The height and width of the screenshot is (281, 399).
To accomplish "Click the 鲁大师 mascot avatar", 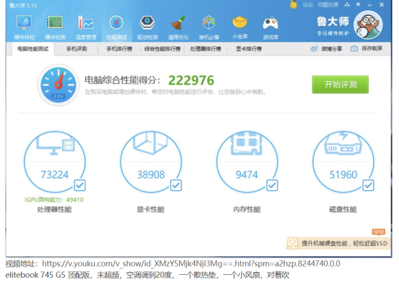I will click(x=368, y=25).
